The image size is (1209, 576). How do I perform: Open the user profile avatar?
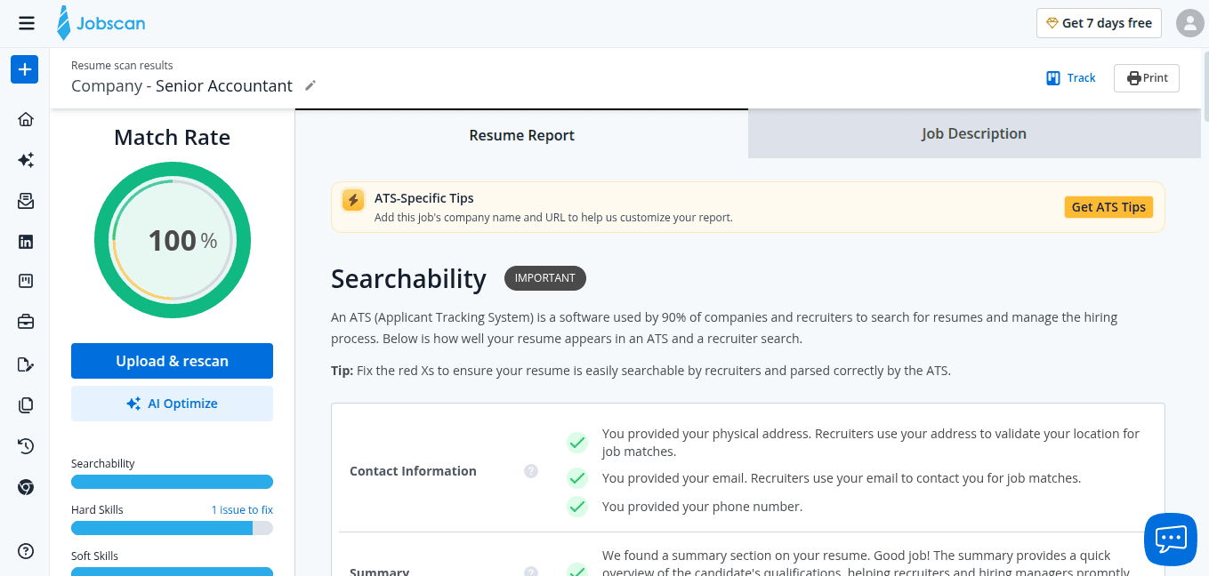pos(1189,23)
